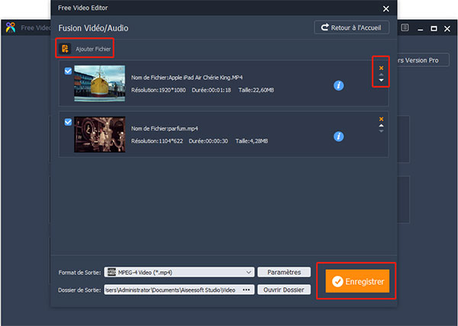Uncheck the parfum.mp4 file checkbox
This screenshot has width=458, height=326.
click(68, 122)
